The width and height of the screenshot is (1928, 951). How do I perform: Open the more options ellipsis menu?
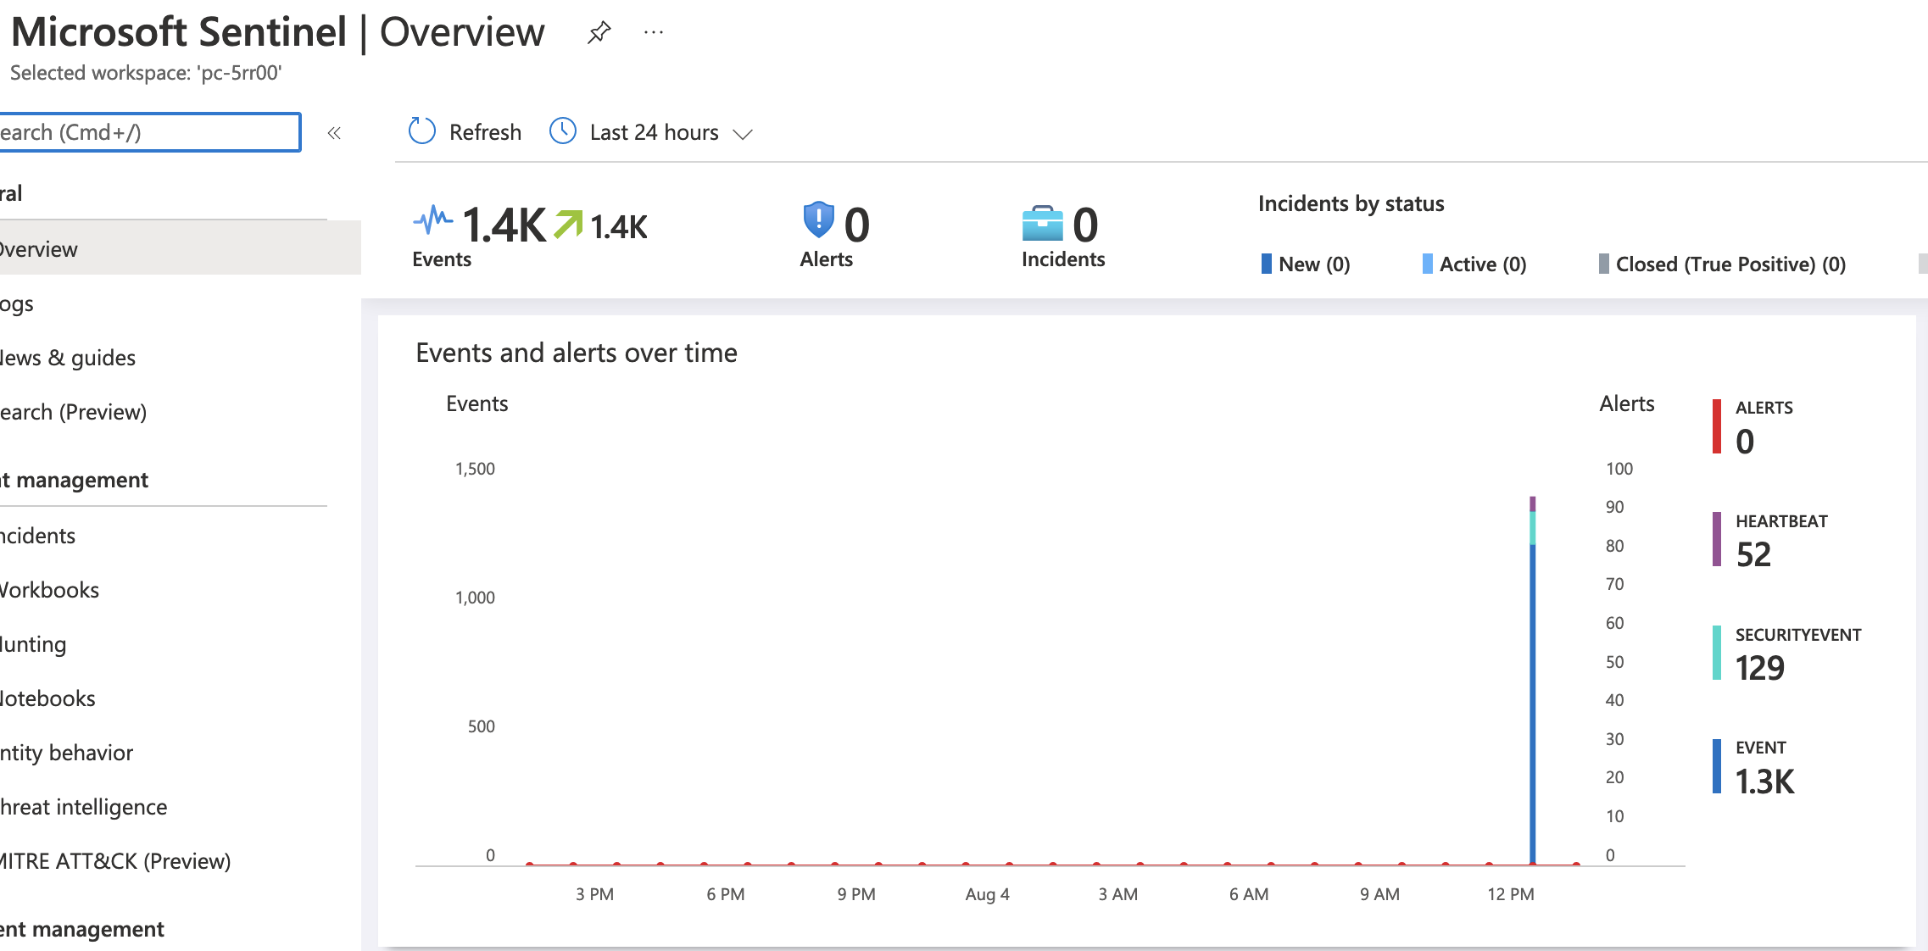[653, 33]
